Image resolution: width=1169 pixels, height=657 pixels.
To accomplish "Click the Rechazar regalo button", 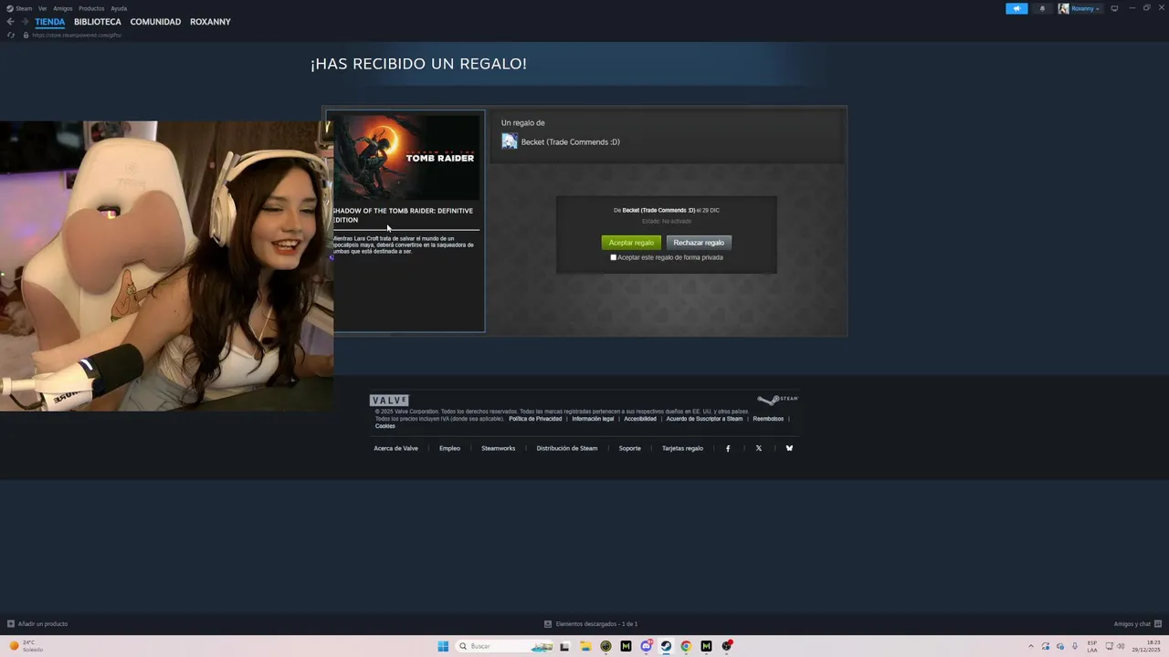I will (x=699, y=243).
